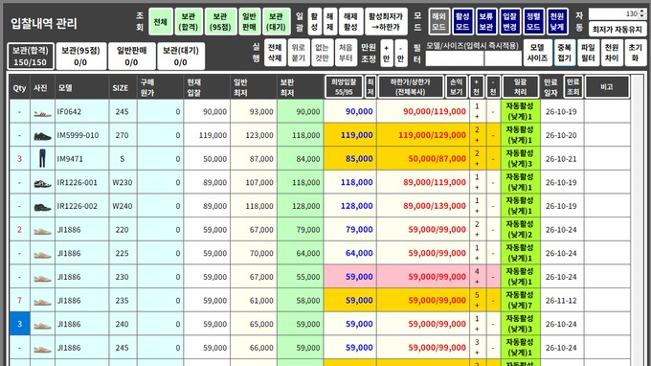Image resolution: width=651 pixels, height=366 pixels.
Task: Open the IR1226-001 shoe thumbnail
Action: pyautogui.click(x=42, y=183)
